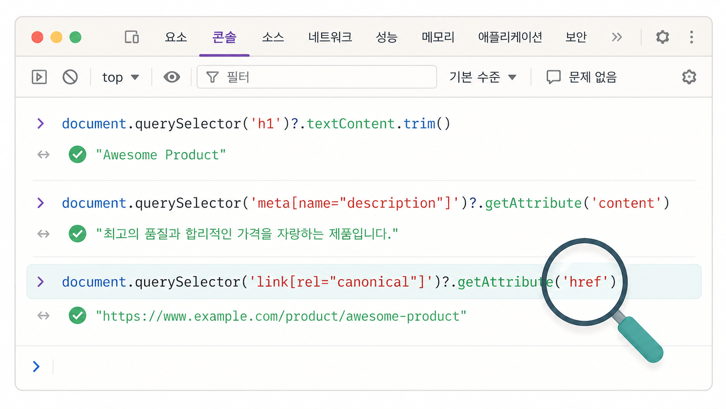Screen dimensions: 726x409
Task: Open the 소스 tab
Action: coord(273,37)
